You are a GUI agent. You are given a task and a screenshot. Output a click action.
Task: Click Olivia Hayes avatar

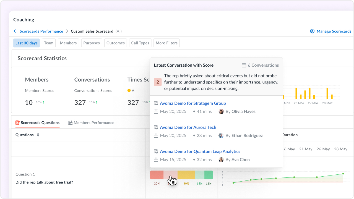point(221,112)
